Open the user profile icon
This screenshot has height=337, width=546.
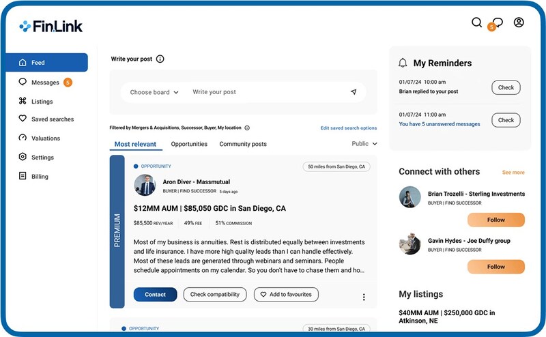(x=519, y=23)
